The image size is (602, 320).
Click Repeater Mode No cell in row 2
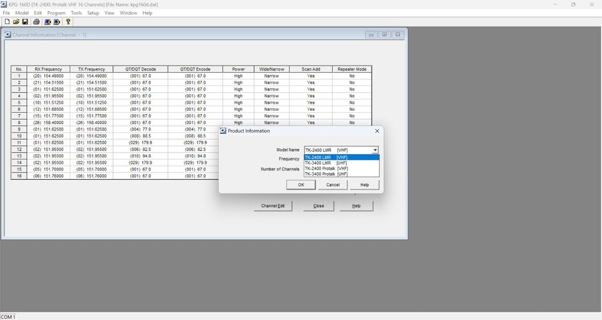pyautogui.click(x=352, y=83)
